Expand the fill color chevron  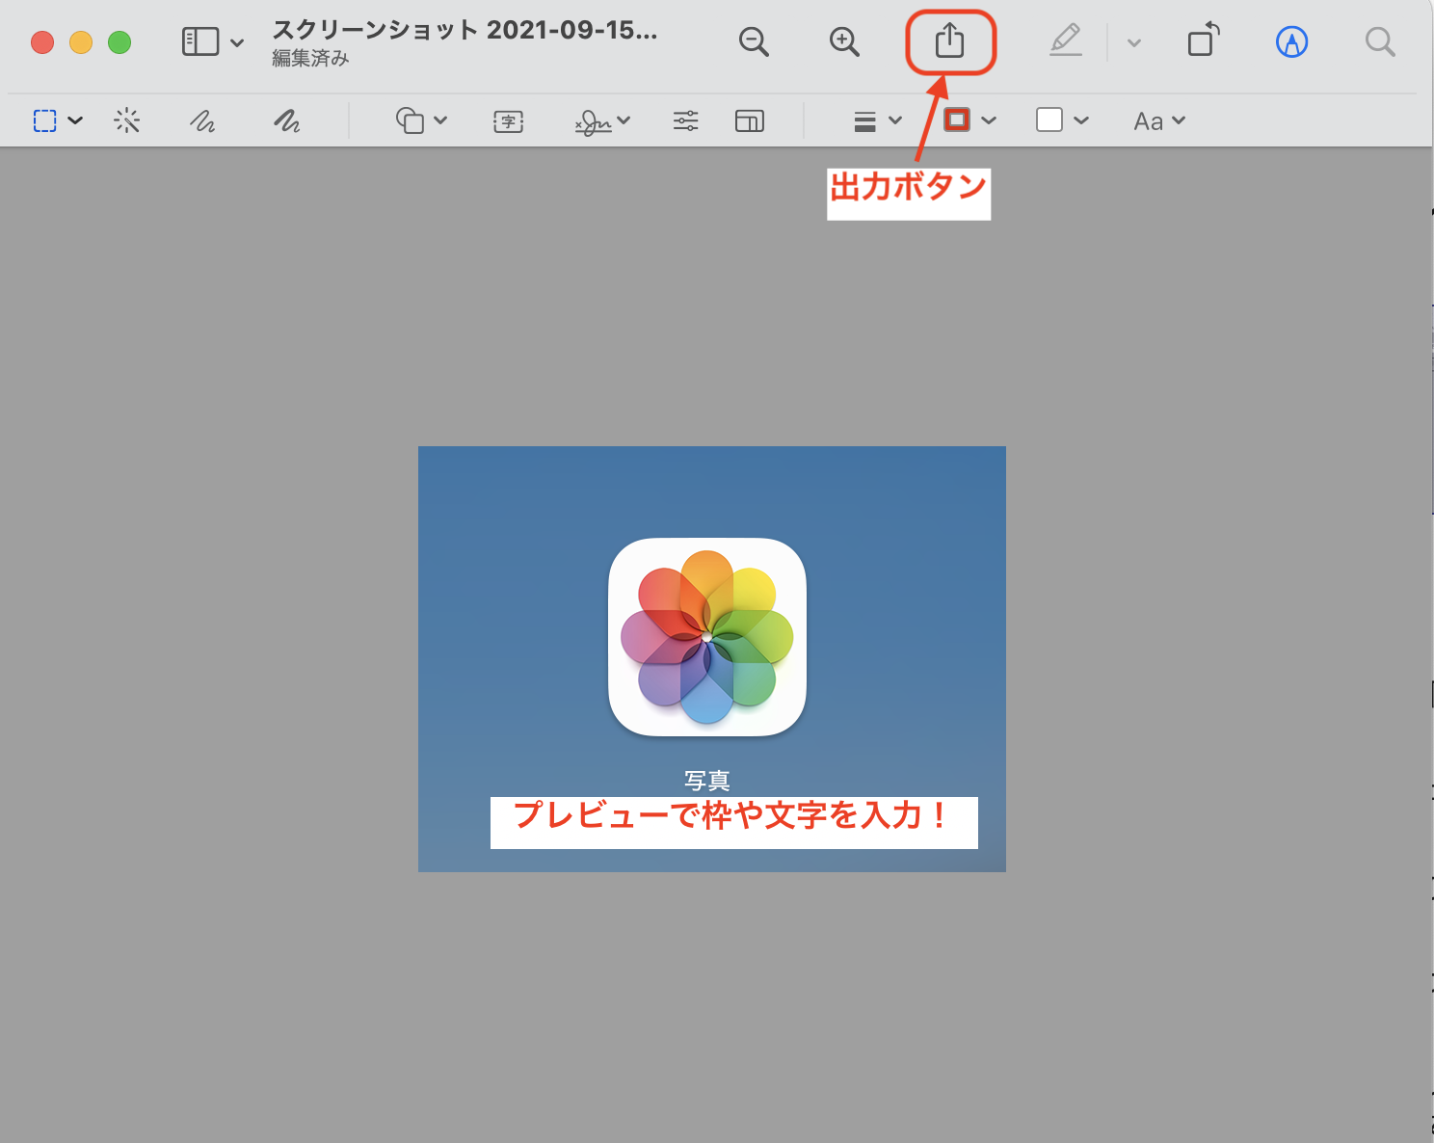1081,120
